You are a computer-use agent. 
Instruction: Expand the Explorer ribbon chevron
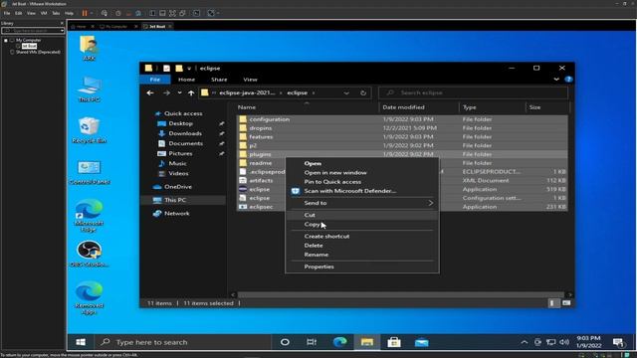[556, 80]
